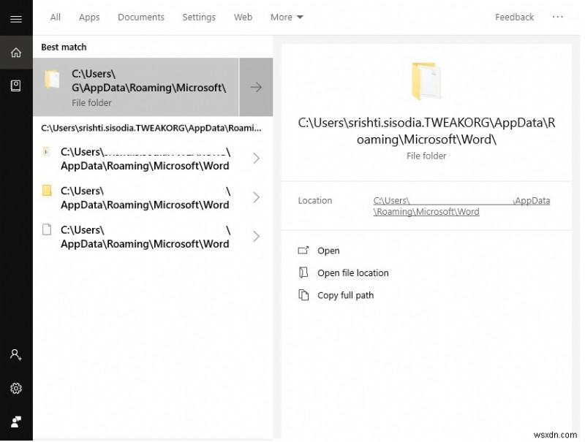Select the Home icon in the left rail
The image size is (585, 442).
click(16, 52)
